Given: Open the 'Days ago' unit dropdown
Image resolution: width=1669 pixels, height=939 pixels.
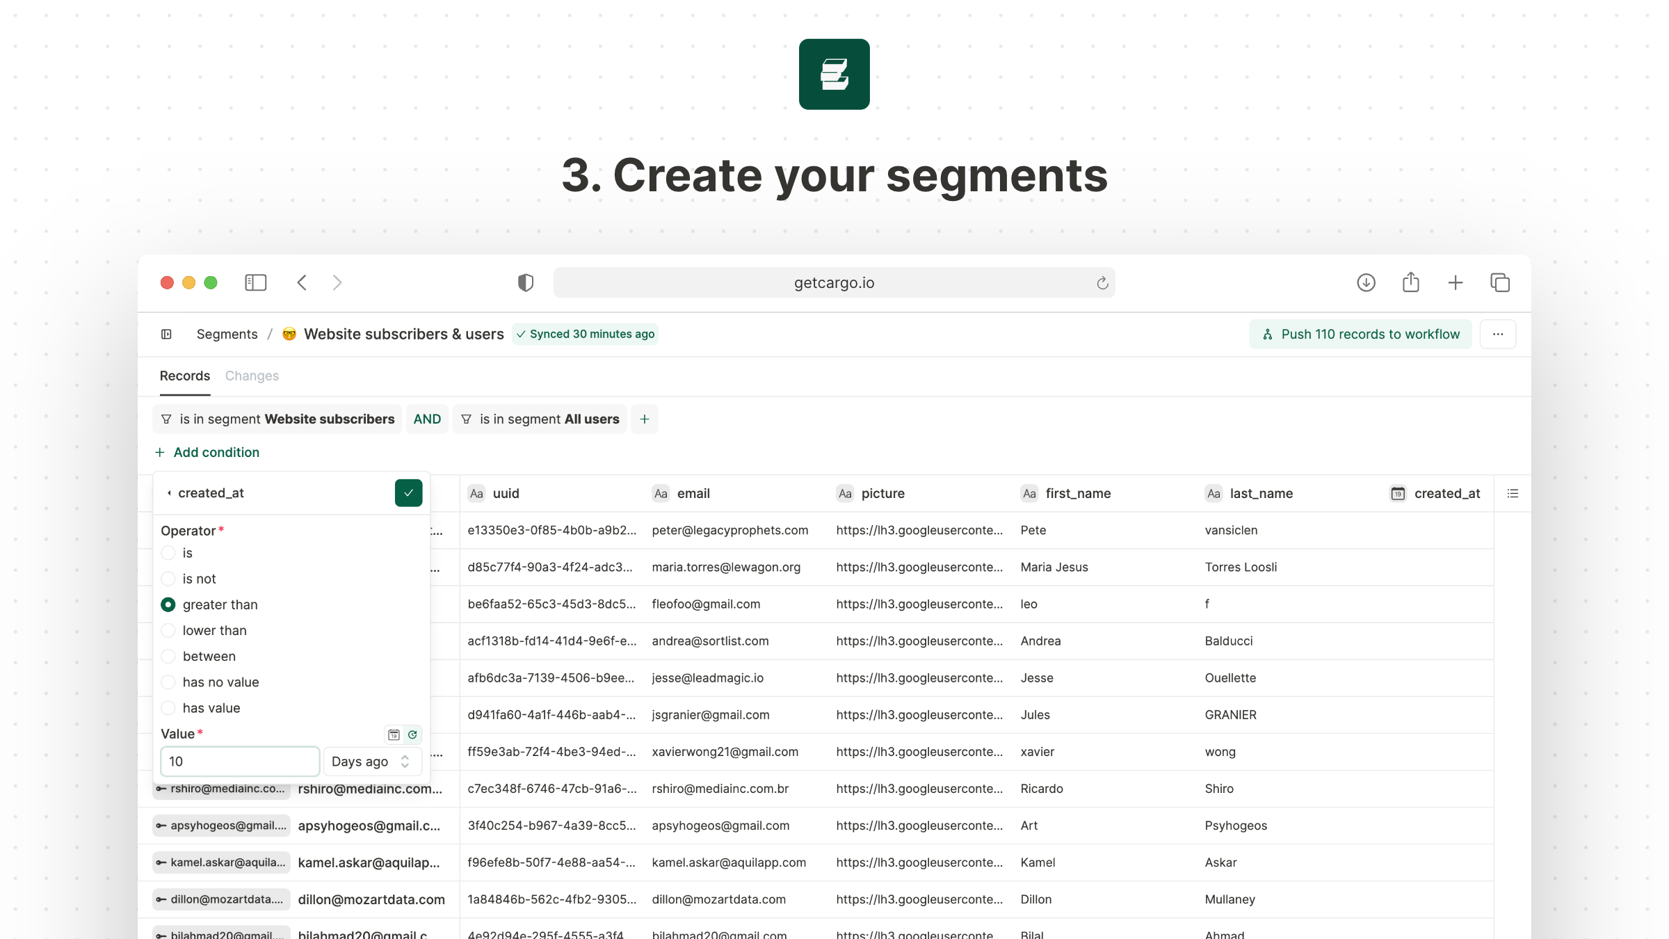Looking at the screenshot, I should (x=372, y=761).
